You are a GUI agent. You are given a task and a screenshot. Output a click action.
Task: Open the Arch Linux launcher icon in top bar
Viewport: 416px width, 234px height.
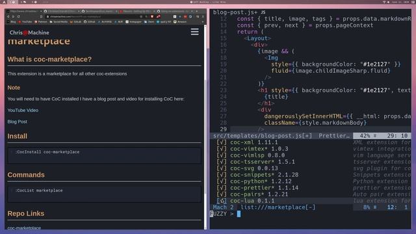coord(4,2)
